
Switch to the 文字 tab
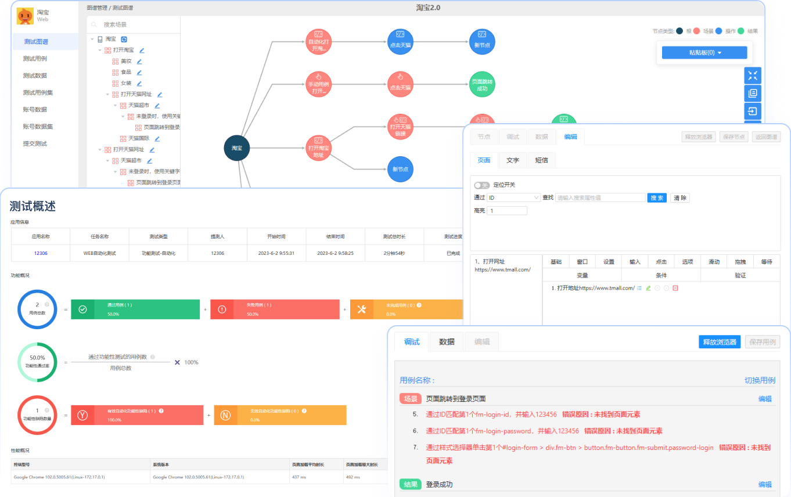tap(513, 160)
